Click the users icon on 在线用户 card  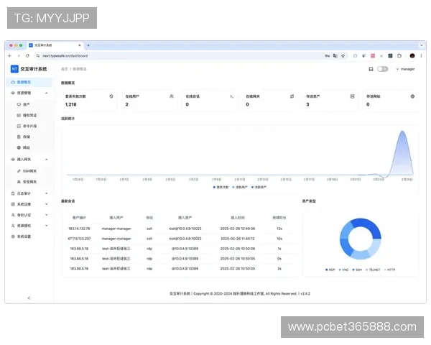[x=171, y=96]
